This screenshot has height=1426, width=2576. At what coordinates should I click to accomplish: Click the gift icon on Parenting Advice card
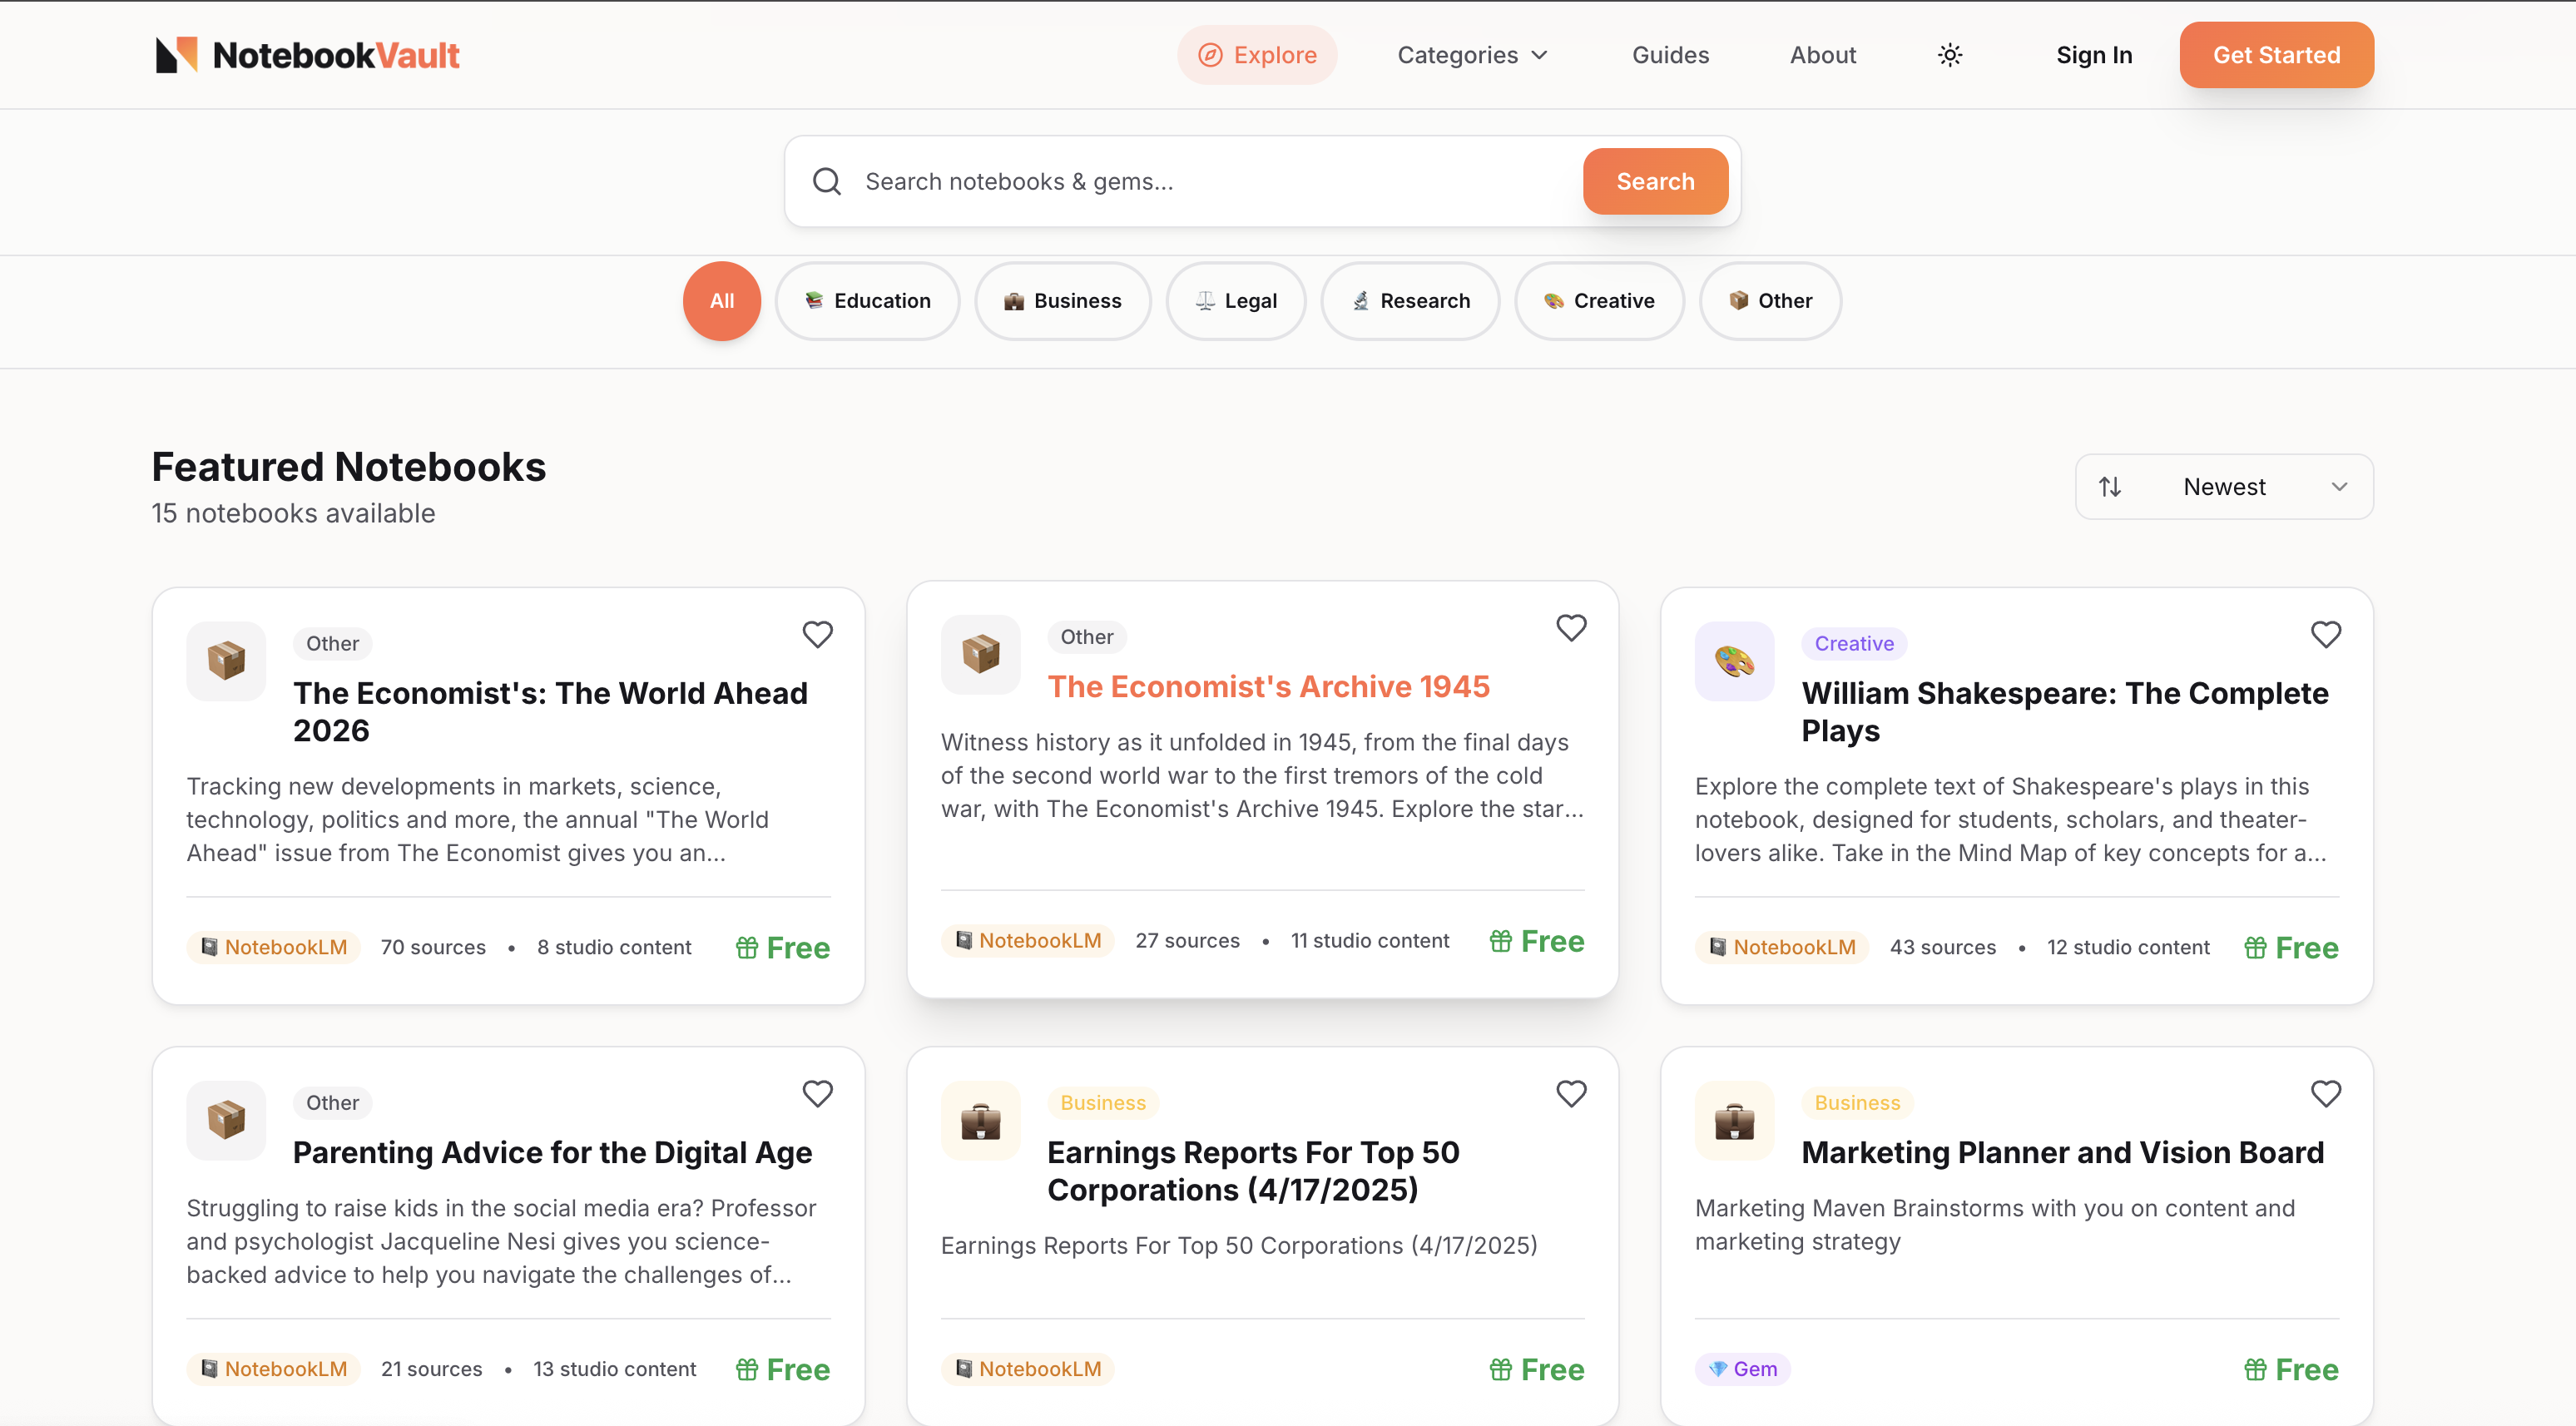coord(746,1369)
